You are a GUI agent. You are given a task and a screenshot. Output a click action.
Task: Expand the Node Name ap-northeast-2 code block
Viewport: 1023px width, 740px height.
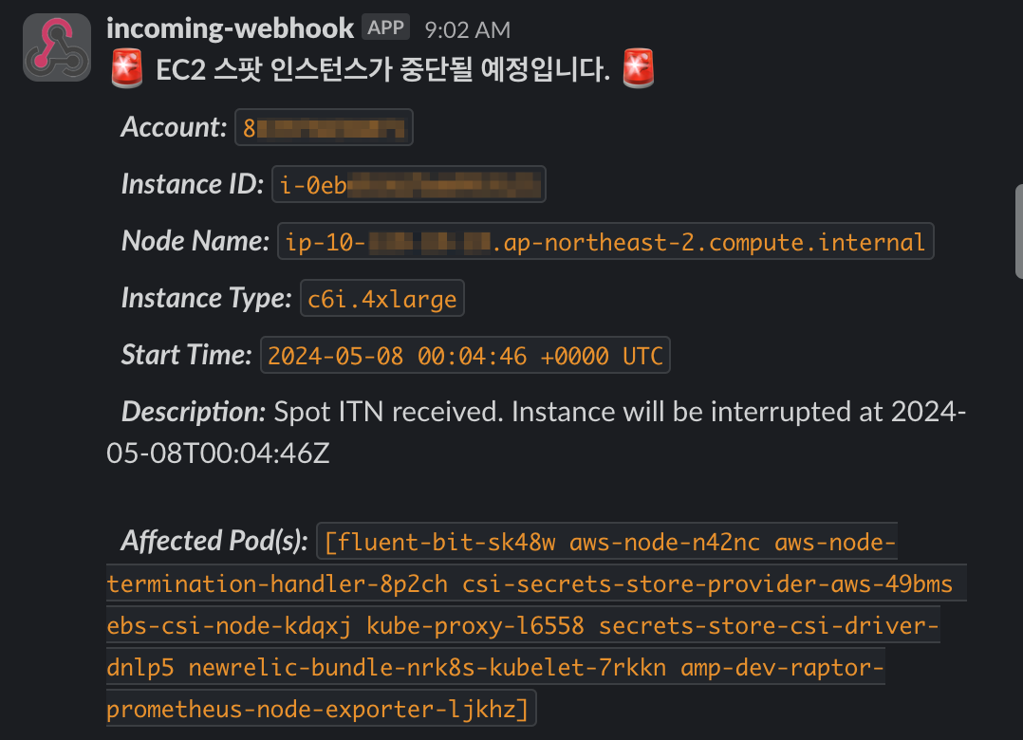(605, 241)
